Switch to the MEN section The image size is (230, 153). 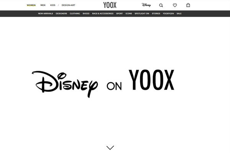(43, 5)
